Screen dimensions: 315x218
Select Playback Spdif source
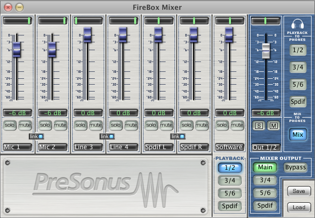pyautogui.click(x=230, y=206)
